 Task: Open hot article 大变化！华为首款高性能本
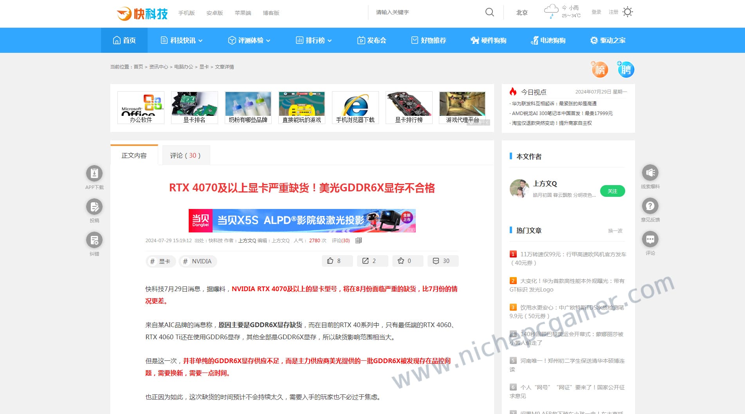567,285
